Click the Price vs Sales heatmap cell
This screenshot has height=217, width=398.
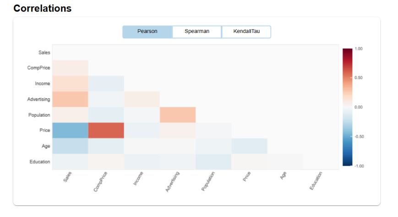(x=70, y=130)
